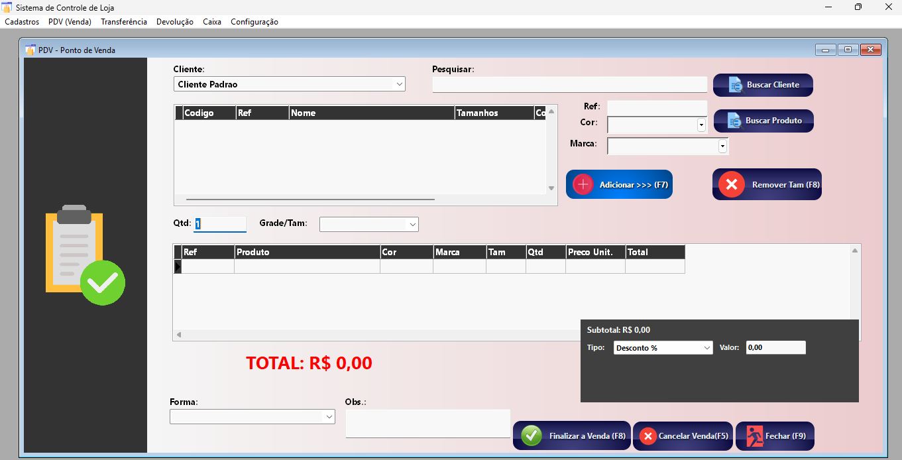The image size is (902, 460).
Task: Open the Configuração menu
Action: 254,22
